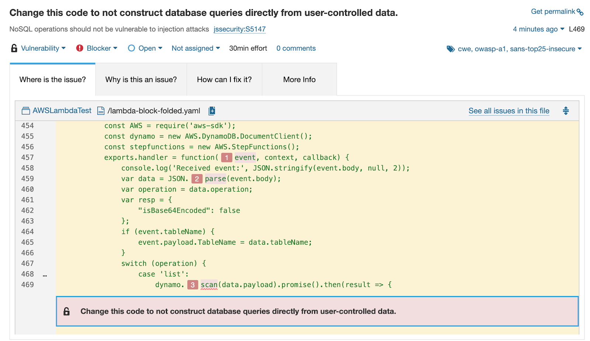Select the More Info tab
This screenshot has height=341, width=590.
pyautogui.click(x=299, y=79)
